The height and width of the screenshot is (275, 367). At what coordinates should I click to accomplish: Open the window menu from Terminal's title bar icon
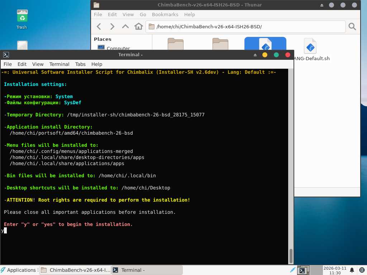click(x=6, y=55)
